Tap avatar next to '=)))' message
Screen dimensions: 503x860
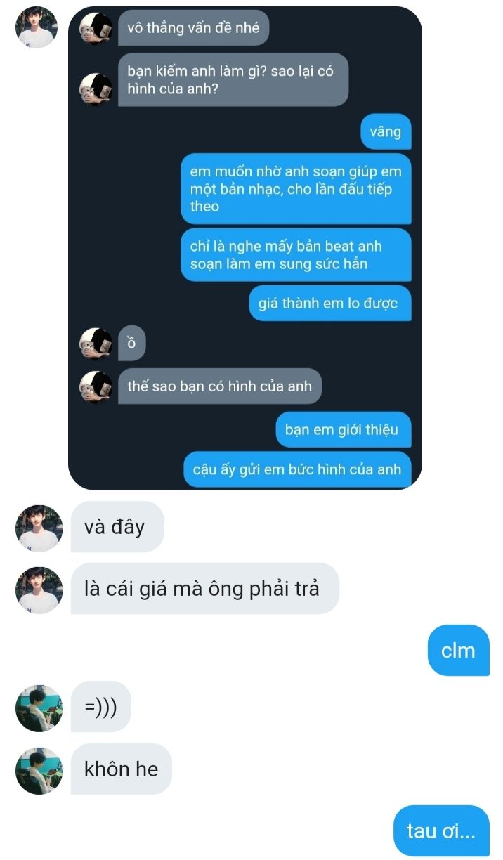(39, 708)
